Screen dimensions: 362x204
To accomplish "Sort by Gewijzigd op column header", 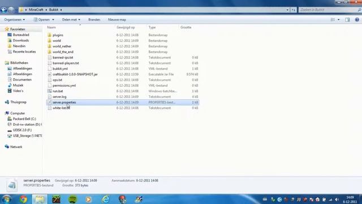I will click(126, 27).
